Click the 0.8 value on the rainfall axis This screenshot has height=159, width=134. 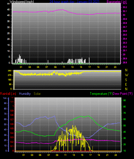12,115
